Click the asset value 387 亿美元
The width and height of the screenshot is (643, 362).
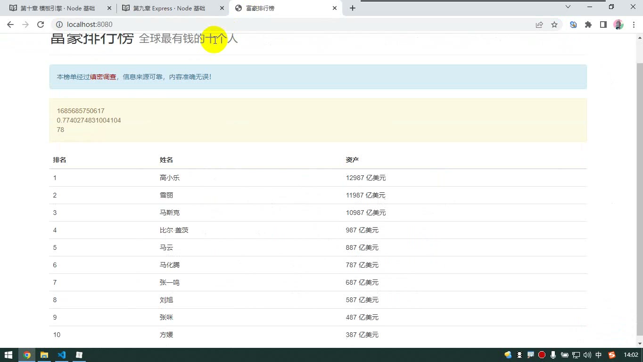tap(362, 335)
